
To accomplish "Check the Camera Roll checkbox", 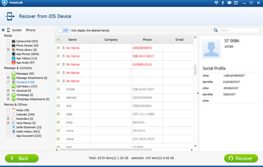I will tap(8, 41).
